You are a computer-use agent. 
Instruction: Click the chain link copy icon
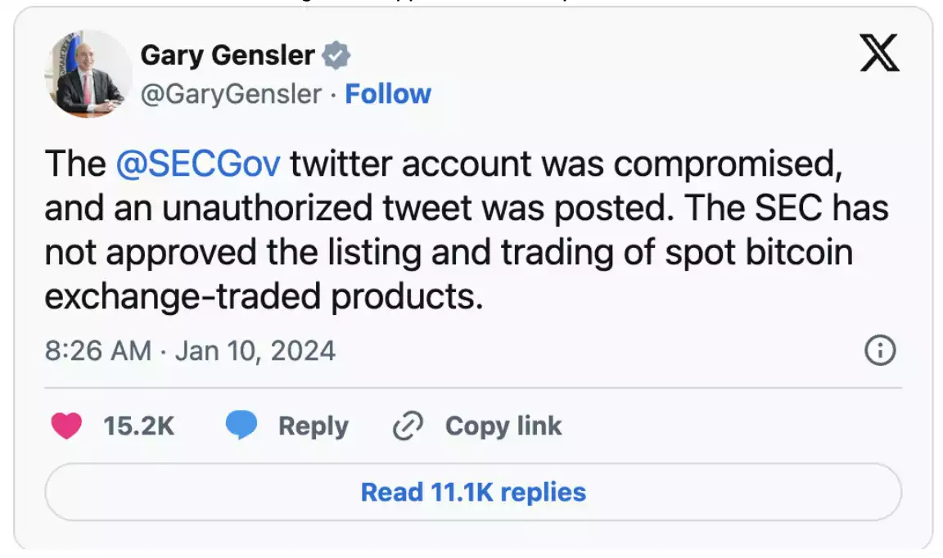click(x=407, y=426)
